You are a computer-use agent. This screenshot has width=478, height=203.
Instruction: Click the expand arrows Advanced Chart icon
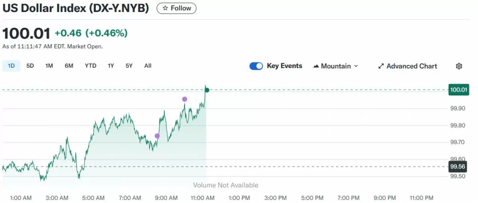click(x=381, y=66)
